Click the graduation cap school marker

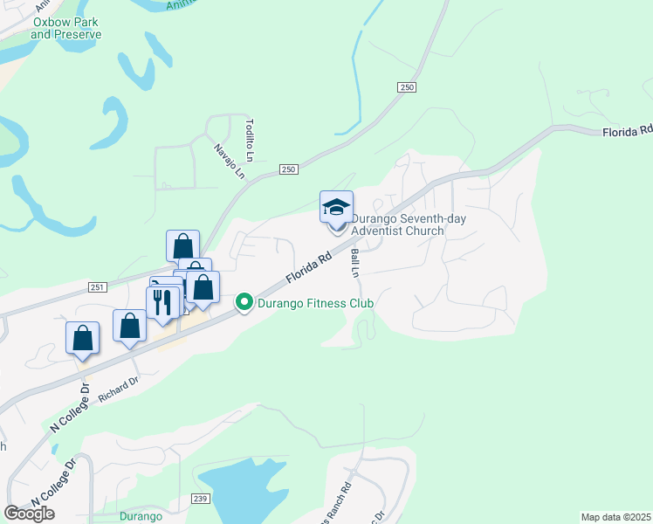coord(336,207)
